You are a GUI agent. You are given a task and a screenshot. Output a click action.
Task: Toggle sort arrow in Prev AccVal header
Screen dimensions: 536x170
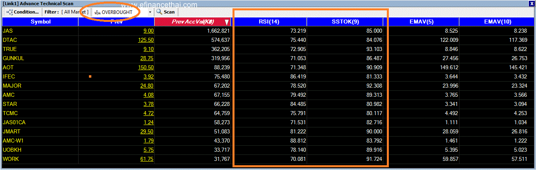tap(227, 22)
